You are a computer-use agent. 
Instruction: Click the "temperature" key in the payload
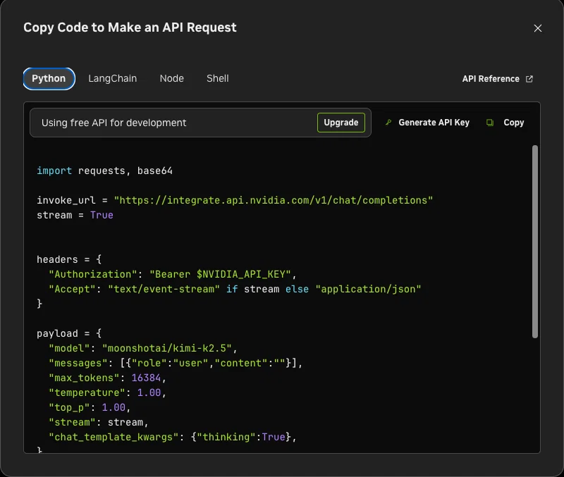pyautogui.click(x=87, y=392)
